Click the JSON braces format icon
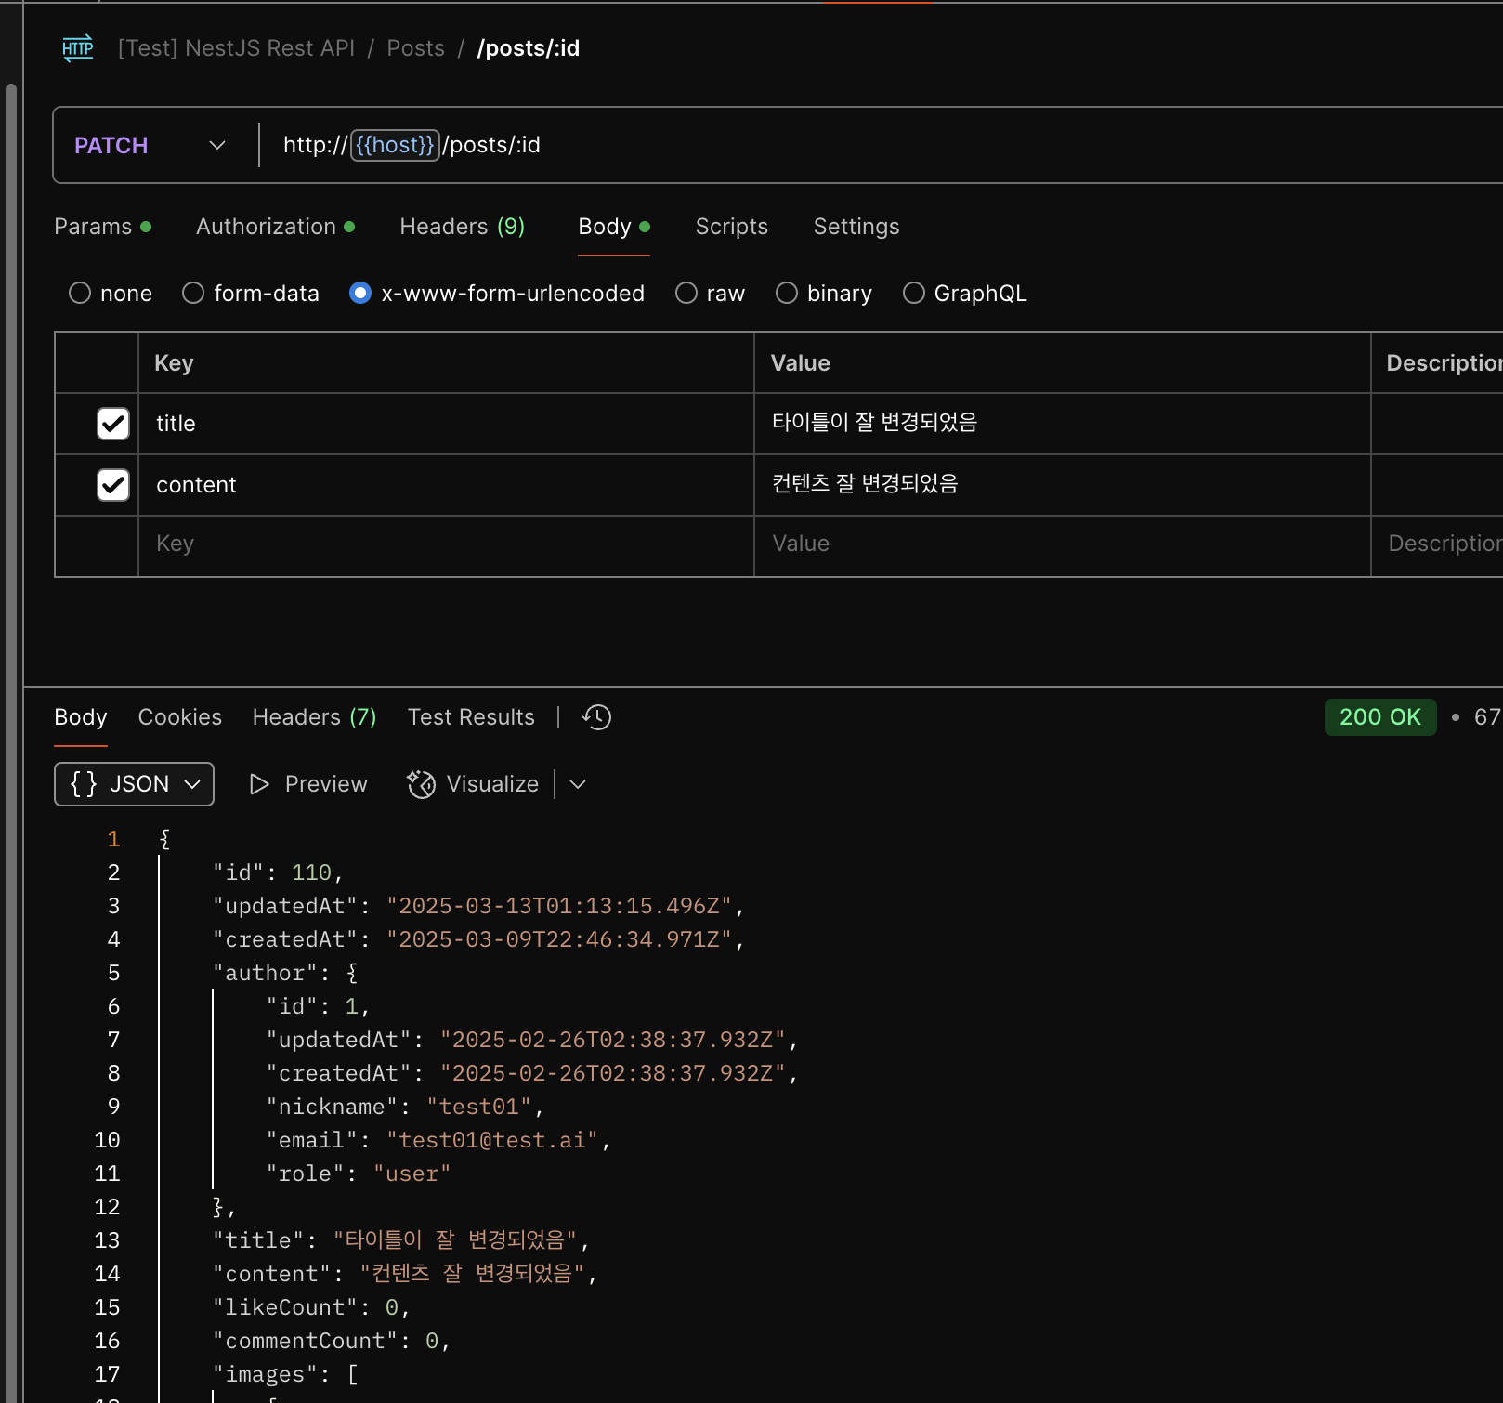This screenshot has width=1503, height=1403. coord(84,784)
